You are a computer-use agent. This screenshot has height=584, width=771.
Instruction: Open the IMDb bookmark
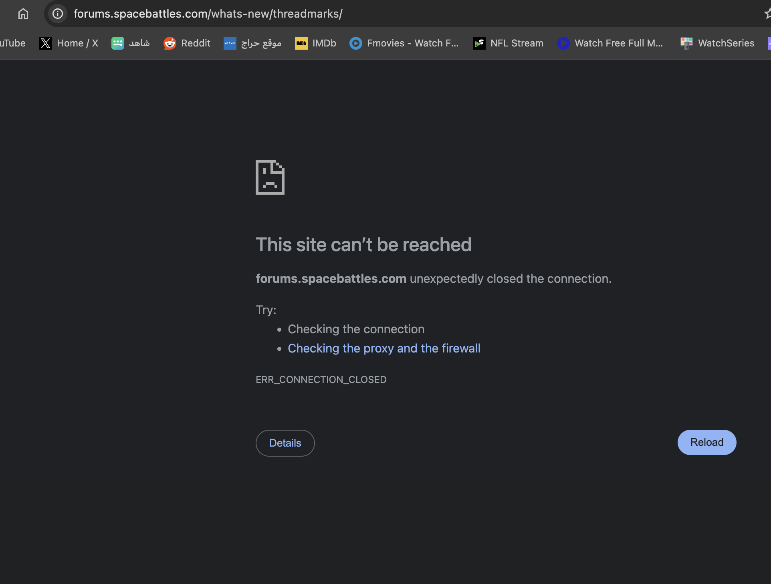coord(315,43)
